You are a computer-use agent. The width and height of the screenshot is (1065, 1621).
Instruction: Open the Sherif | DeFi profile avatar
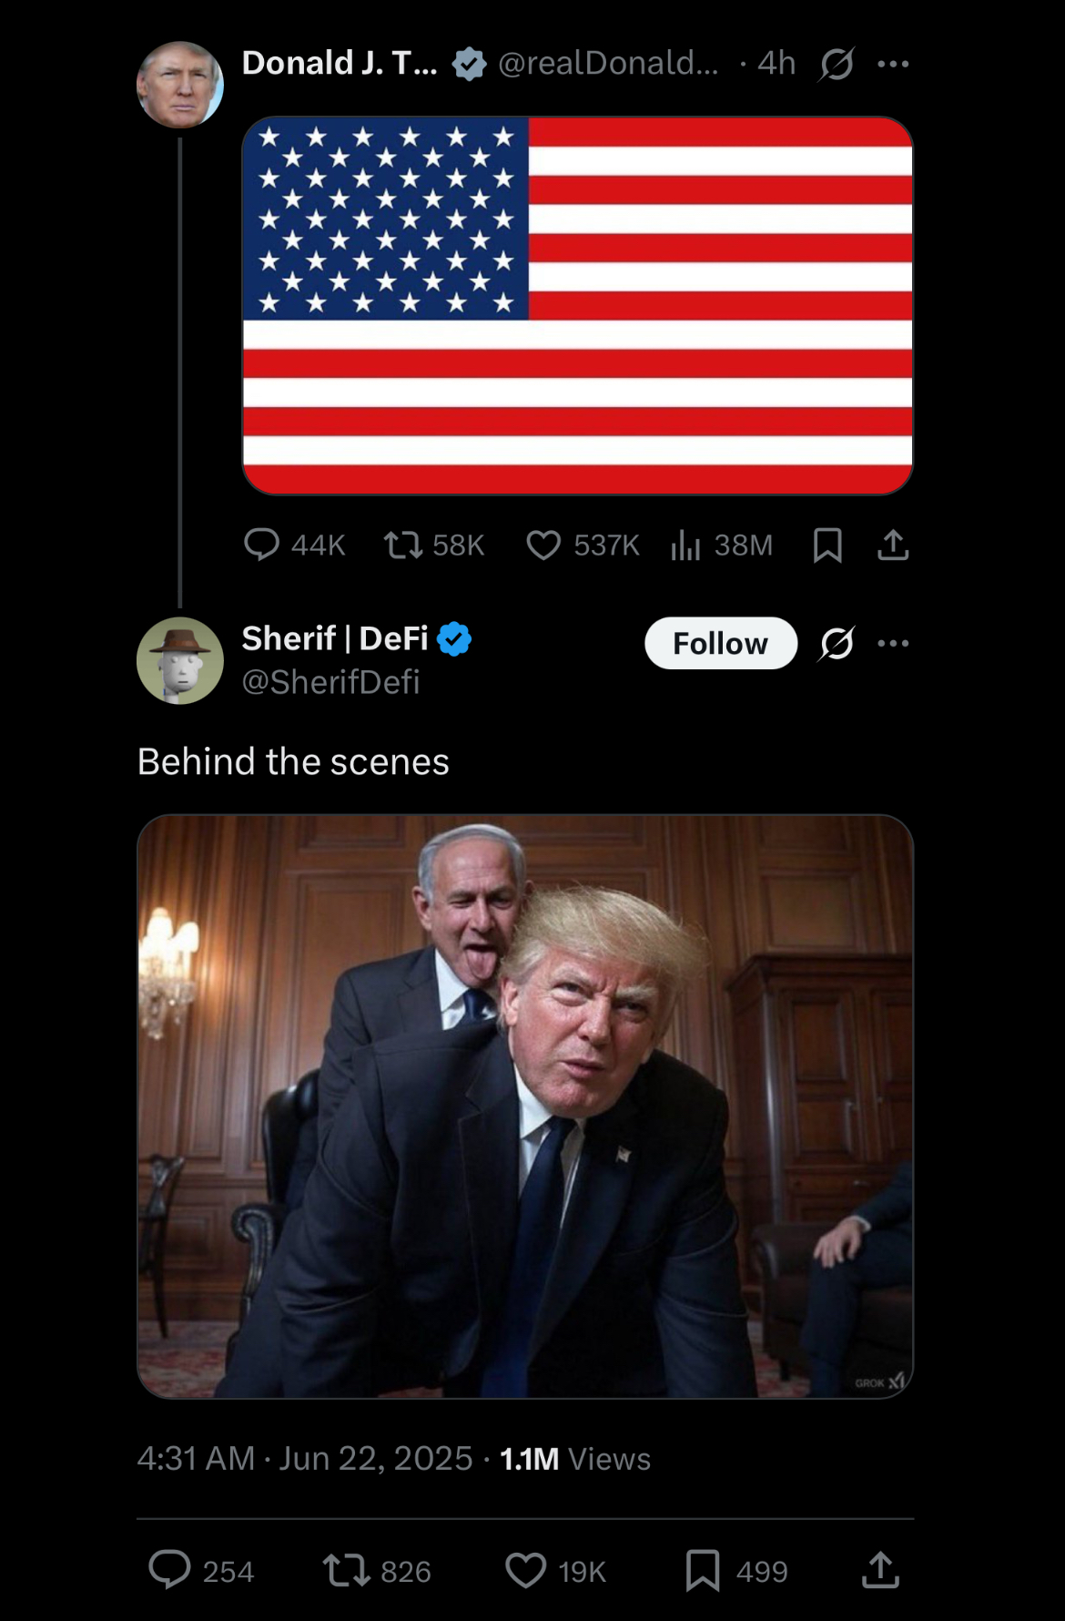point(180,660)
